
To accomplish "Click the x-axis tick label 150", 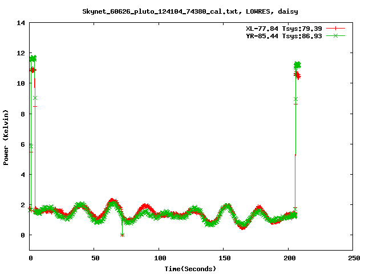I will coord(225,258).
